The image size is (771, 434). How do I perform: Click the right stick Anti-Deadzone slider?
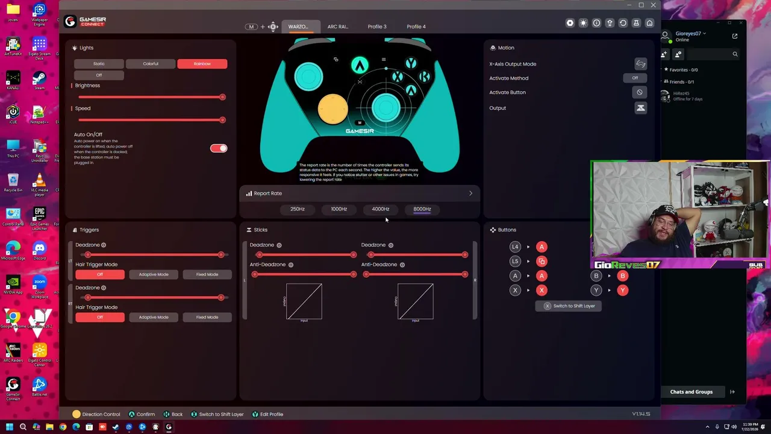pos(415,275)
